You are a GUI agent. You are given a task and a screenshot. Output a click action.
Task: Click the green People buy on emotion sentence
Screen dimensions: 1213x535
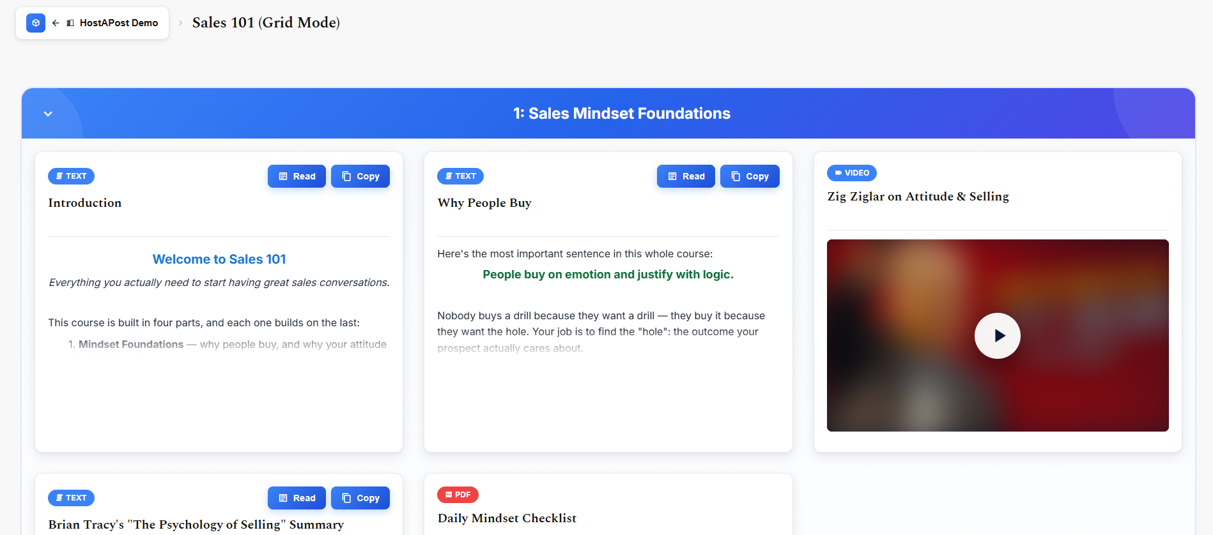click(x=608, y=275)
